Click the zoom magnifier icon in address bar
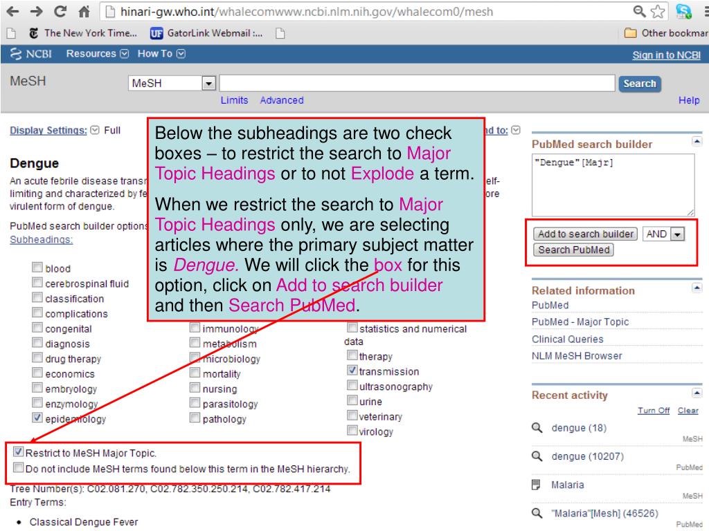The width and height of the screenshot is (709, 531). pos(639,11)
